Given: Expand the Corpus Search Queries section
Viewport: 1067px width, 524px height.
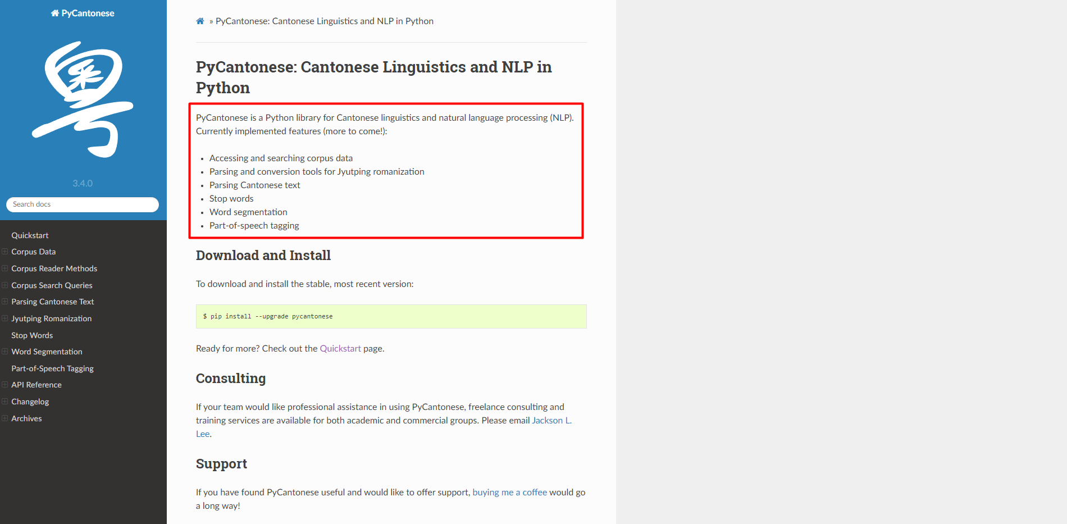Looking at the screenshot, I should point(5,285).
